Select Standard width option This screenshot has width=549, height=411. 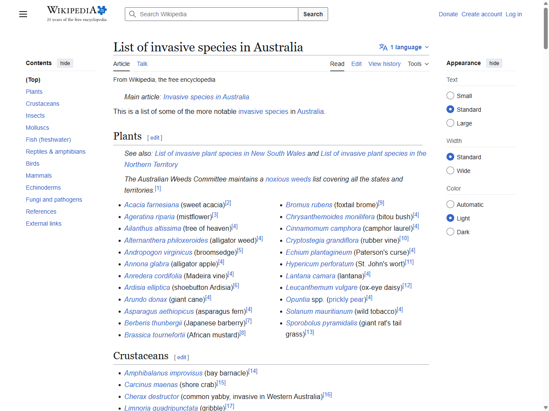point(450,157)
